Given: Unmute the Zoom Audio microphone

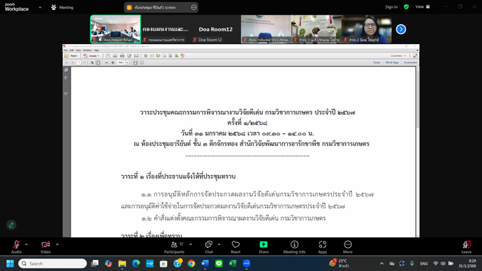Looking at the screenshot, I should pos(16,247).
